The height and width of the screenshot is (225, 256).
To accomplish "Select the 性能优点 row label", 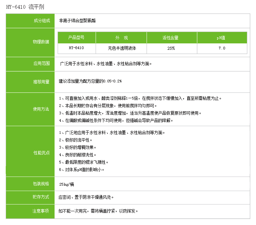I will [x=41, y=153].
